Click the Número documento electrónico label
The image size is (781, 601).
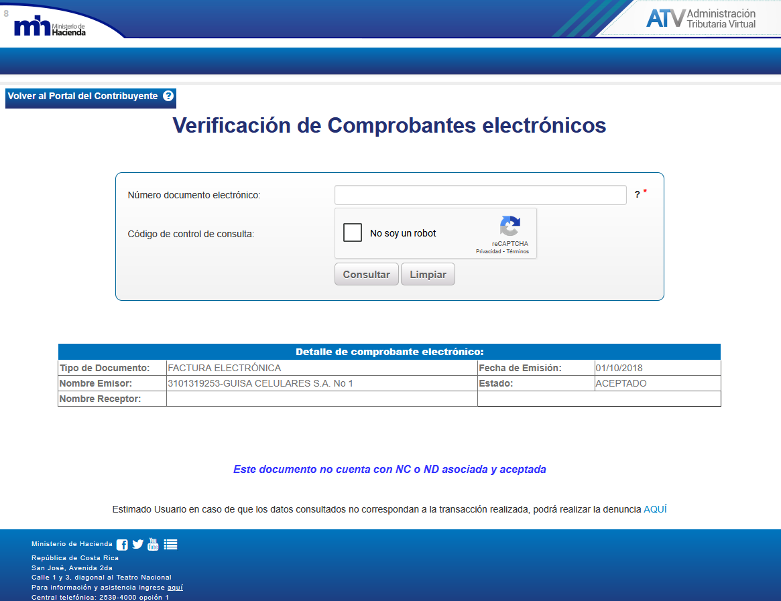coord(194,195)
